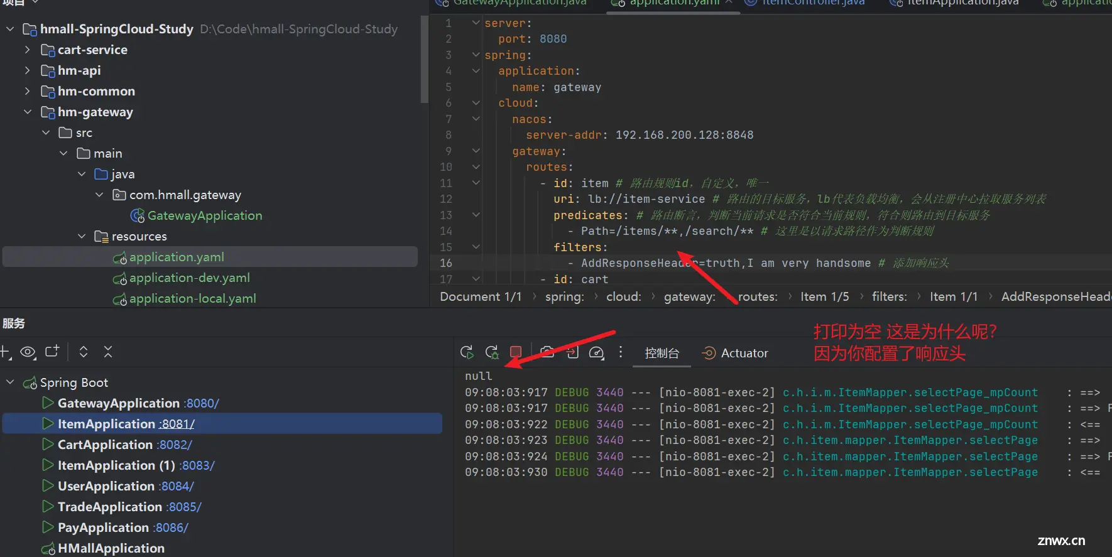
Task: Expand all services in the tree
Action: click(84, 352)
